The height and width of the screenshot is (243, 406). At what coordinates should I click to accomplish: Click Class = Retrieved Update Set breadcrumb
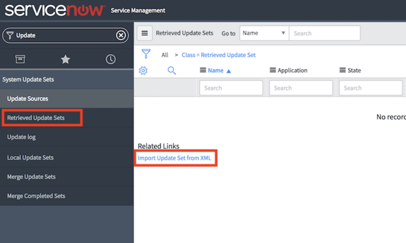pyautogui.click(x=219, y=55)
